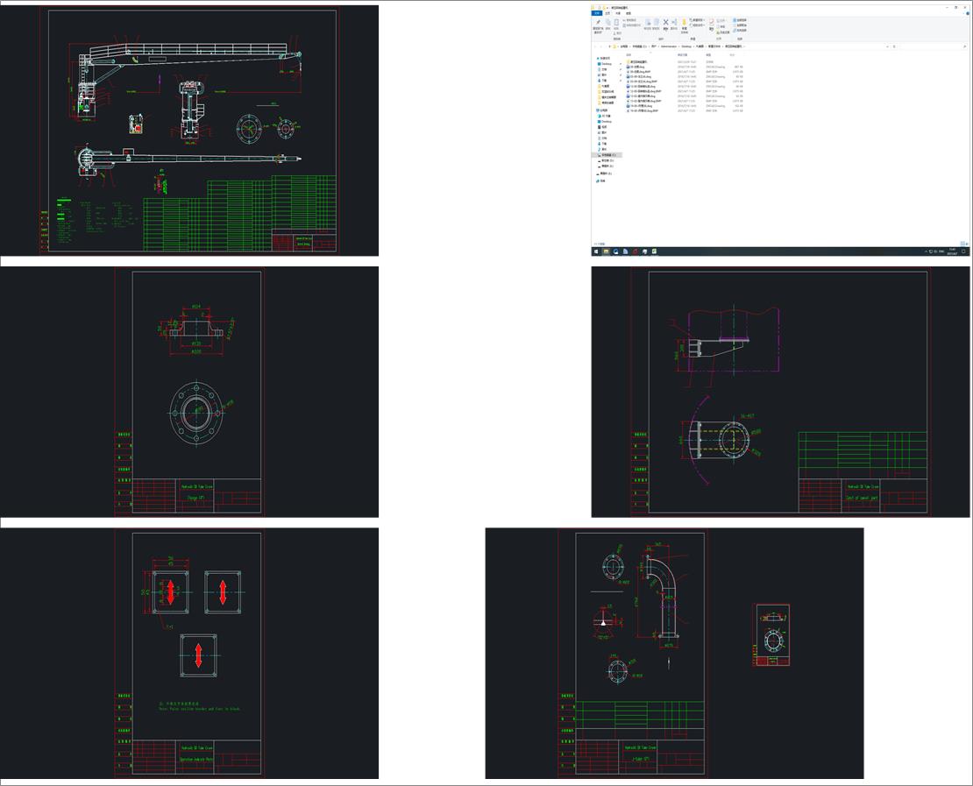973x786 pixels.
Task: Select the DWG file starting with 16-05
Action: coord(641,105)
